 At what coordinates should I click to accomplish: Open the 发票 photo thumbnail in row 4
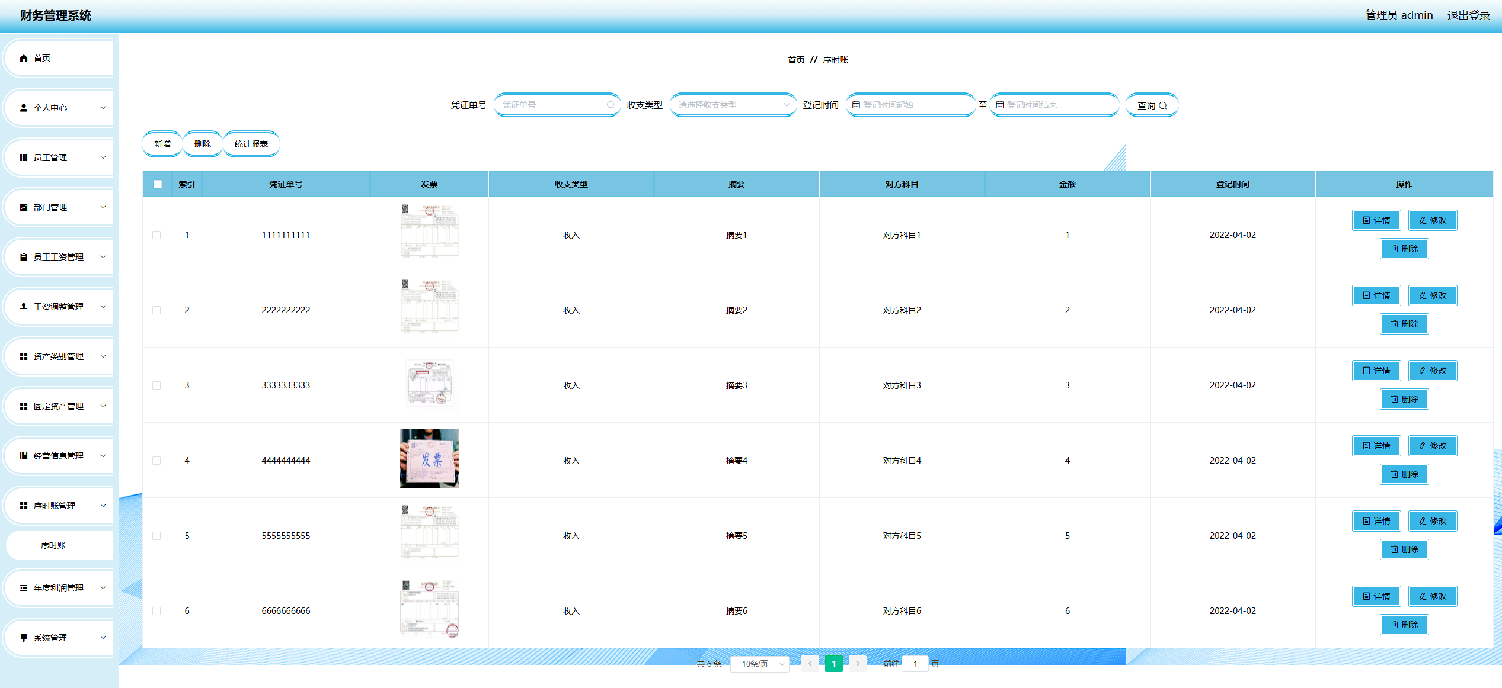(429, 458)
